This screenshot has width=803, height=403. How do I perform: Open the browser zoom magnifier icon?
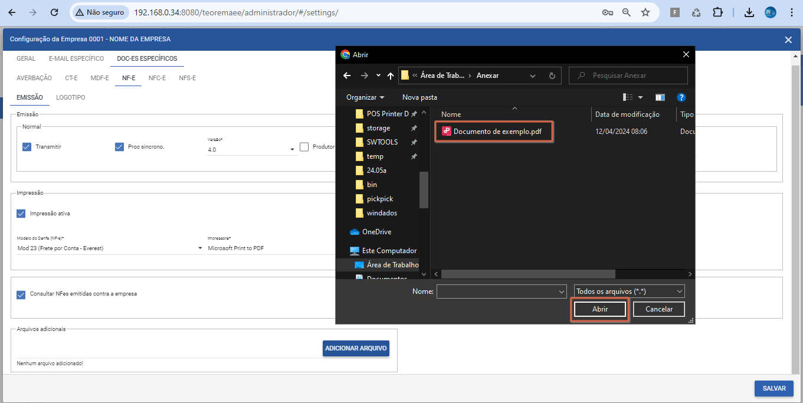coord(627,12)
